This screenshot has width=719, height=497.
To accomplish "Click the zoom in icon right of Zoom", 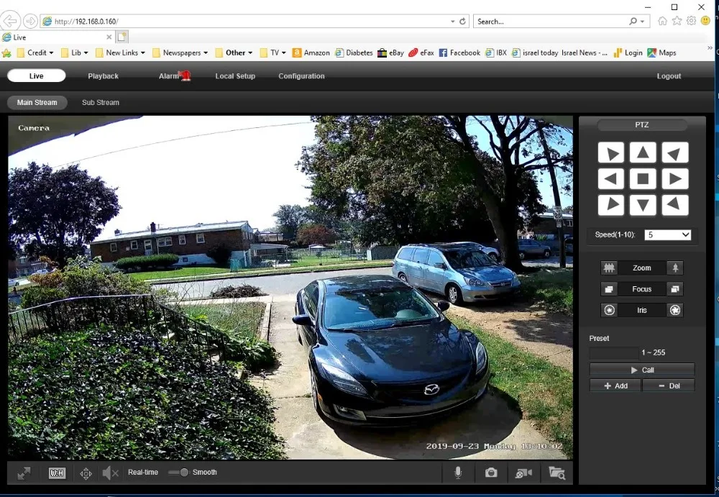I will [675, 268].
